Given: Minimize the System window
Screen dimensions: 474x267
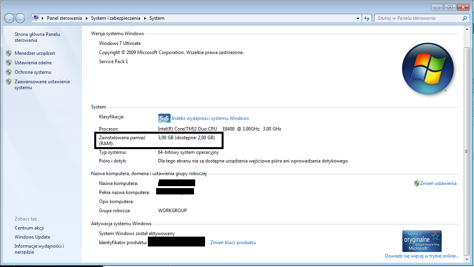Looking at the screenshot, I should click(437, 7).
